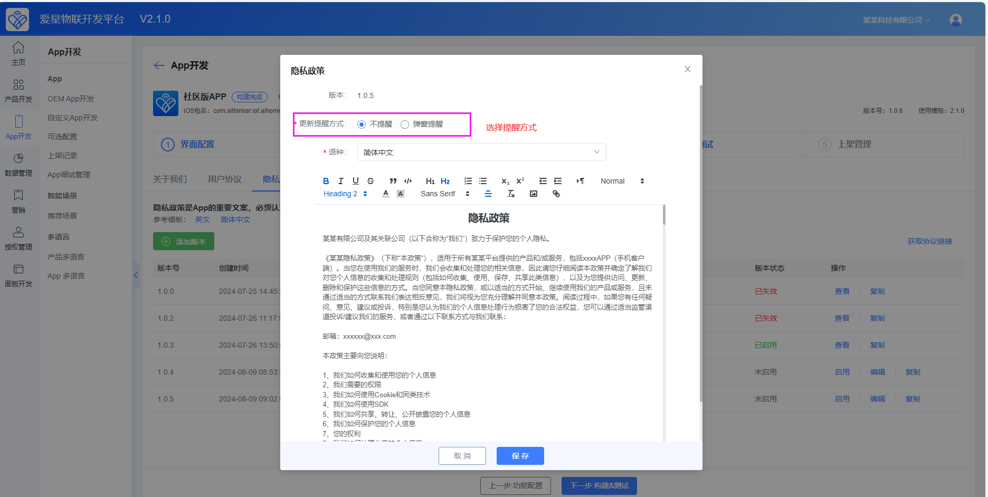Open the Normal font size dropdown
This screenshot has width=988, height=497.
[x=622, y=181]
